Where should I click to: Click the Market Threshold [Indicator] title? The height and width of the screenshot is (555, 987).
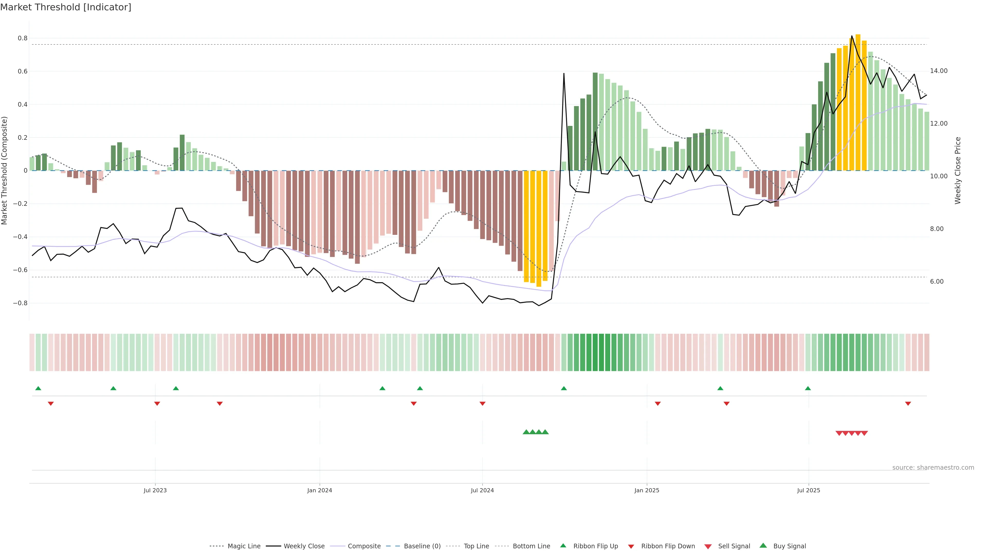[66, 7]
